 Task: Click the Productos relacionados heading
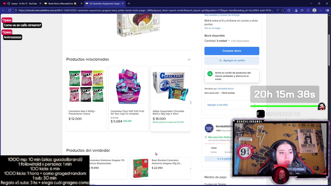(x=87, y=59)
